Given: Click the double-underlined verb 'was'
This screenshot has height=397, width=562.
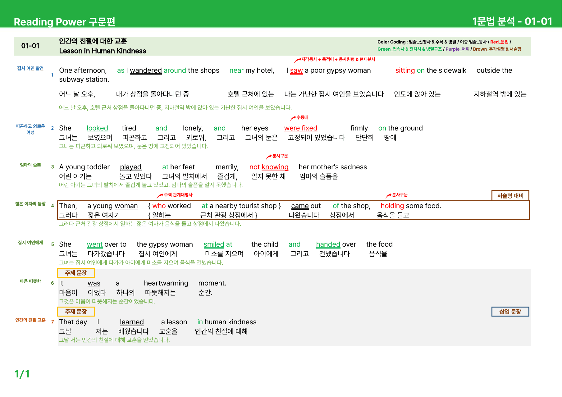Looking at the screenshot, I should pyautogui.click(x=94, y=283).
